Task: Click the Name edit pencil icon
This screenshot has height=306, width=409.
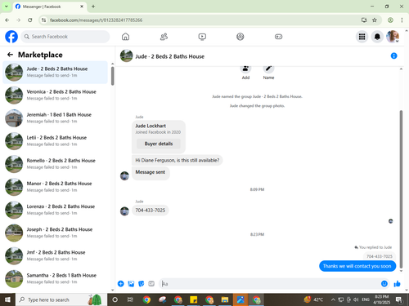Action: click(x=268, y=69)
